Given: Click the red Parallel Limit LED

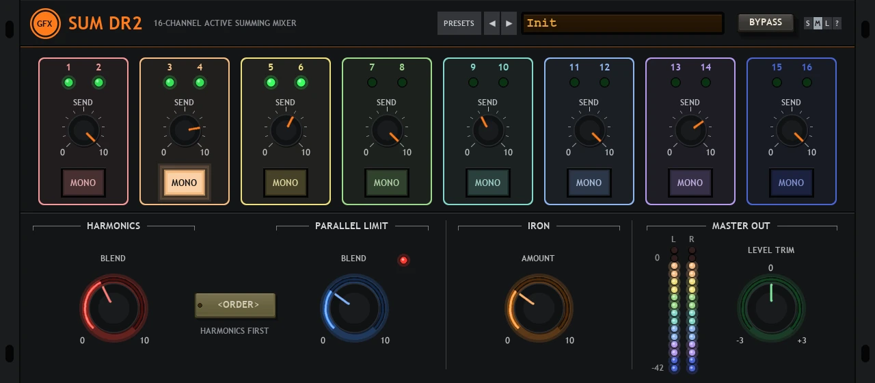Looking at the screenshot, I should (x=403, y=260).
